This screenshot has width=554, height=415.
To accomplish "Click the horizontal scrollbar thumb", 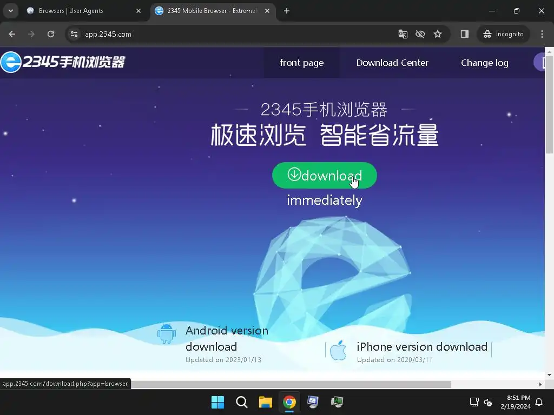I will pos(291,384).
